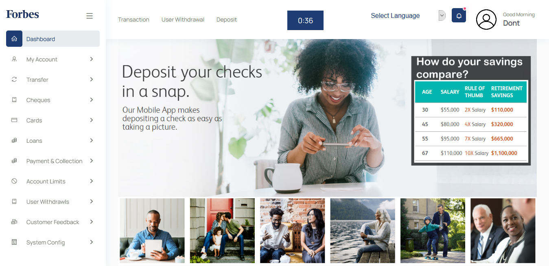Click the Dashboard home icon

[14, 39]
